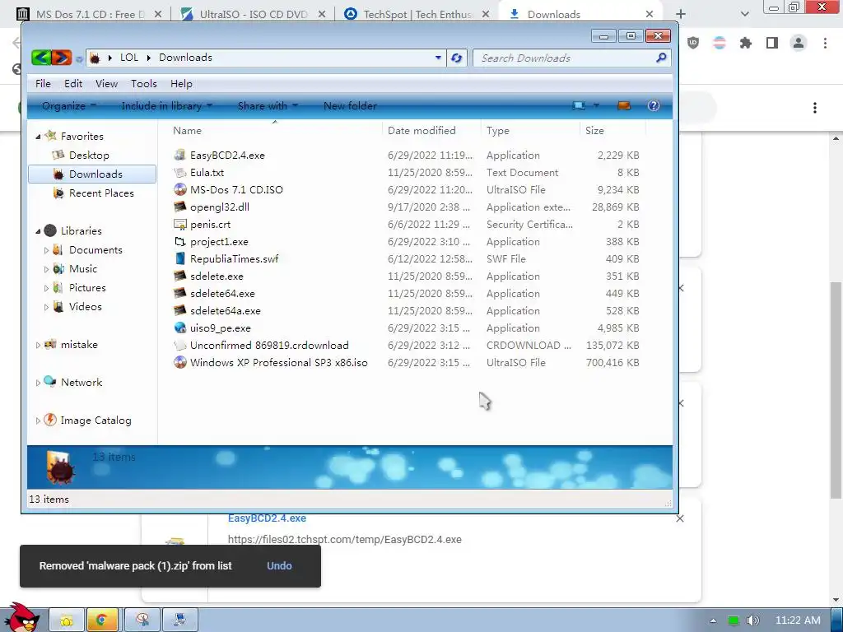Select the EasyBCD2.4.exe file icon
Image resolution: width=843 pixels, height=632 pixels.
point(180,155)
